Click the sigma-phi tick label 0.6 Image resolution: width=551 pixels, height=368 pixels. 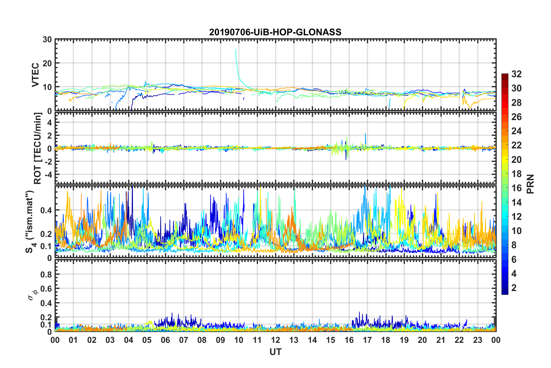point(46,289)
